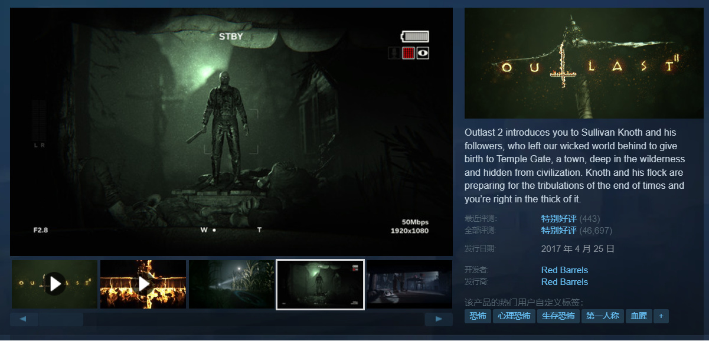The height and width of the screenshot is (341, 709).
Task: Click the 该产品的热门用户自定义标签 heading
Action: pyautogui.click(x=524, y=302)
